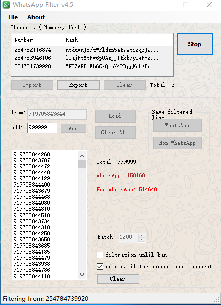
Task: Click the Clear All button
Action: (x=115, y=132)
